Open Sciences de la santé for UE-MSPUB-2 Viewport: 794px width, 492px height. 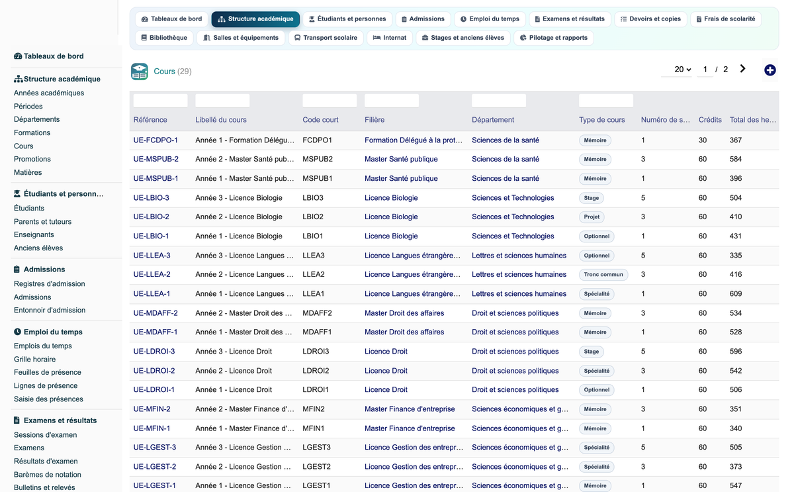pyautogui.click(x=506, y=160)
